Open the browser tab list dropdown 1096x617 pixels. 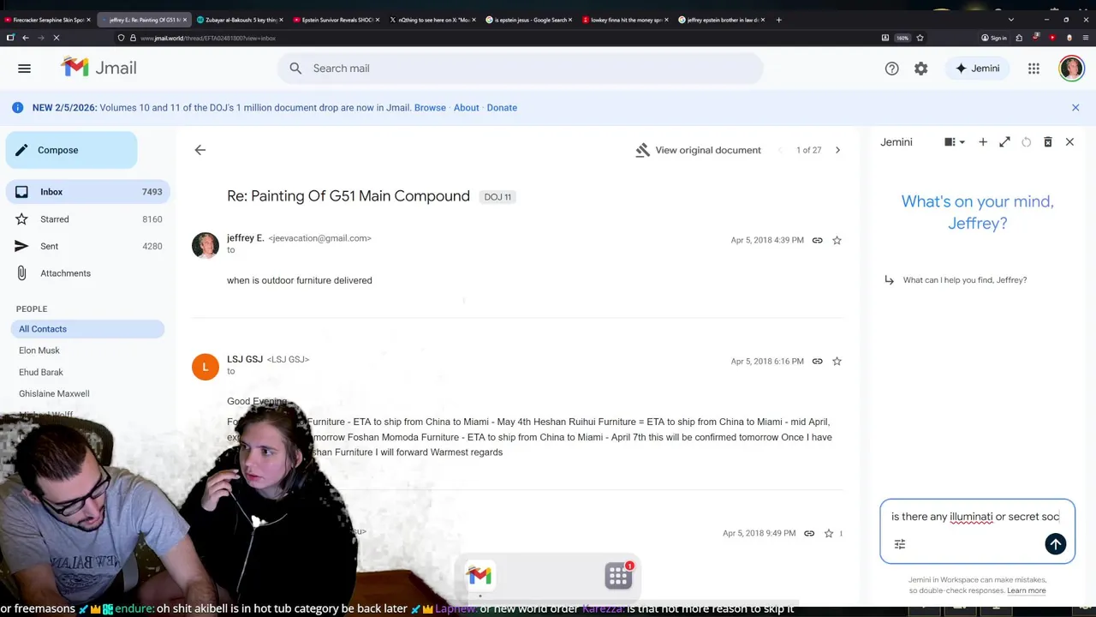(1010, 20)
